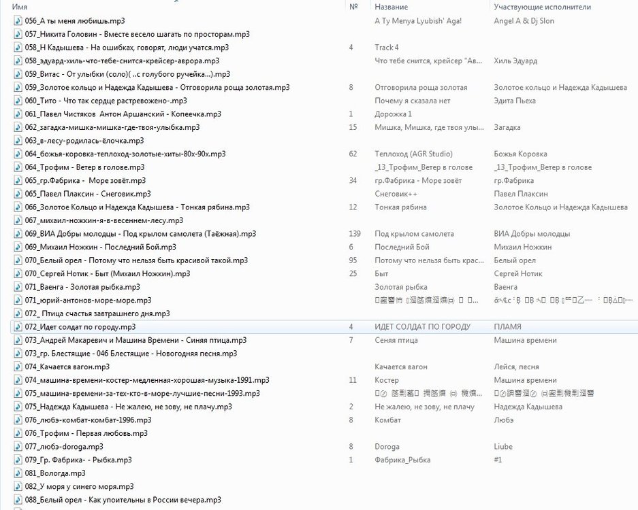Select 088_Белый орел - Как упоительны file
The image size is (638, 510).
click(x=123, y=500)
